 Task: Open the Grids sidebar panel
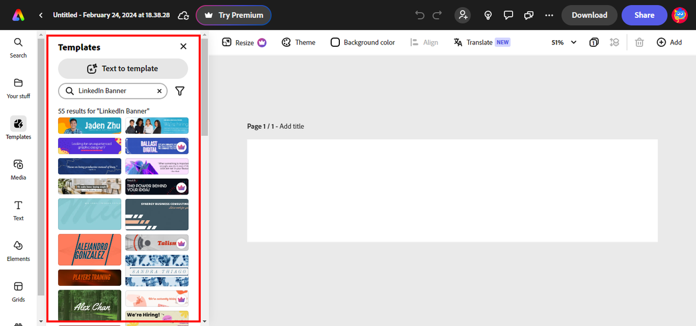[18, 292]
